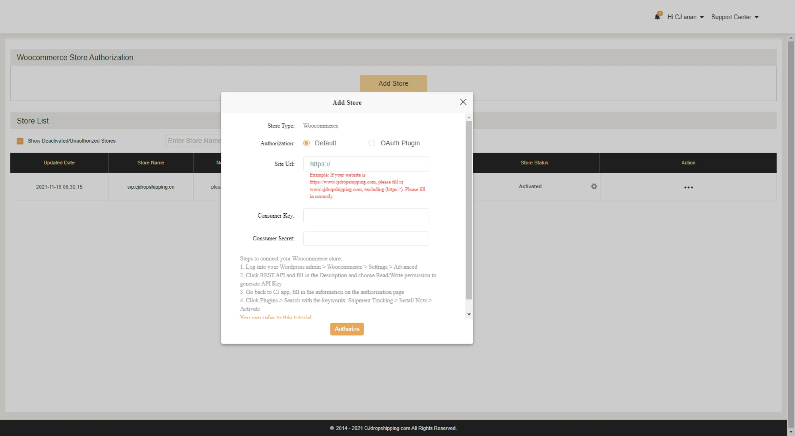This screenshot has height=436, width=795.
Task: Select the OAuth Plugin radio option
Action: [x=372, y=143]
